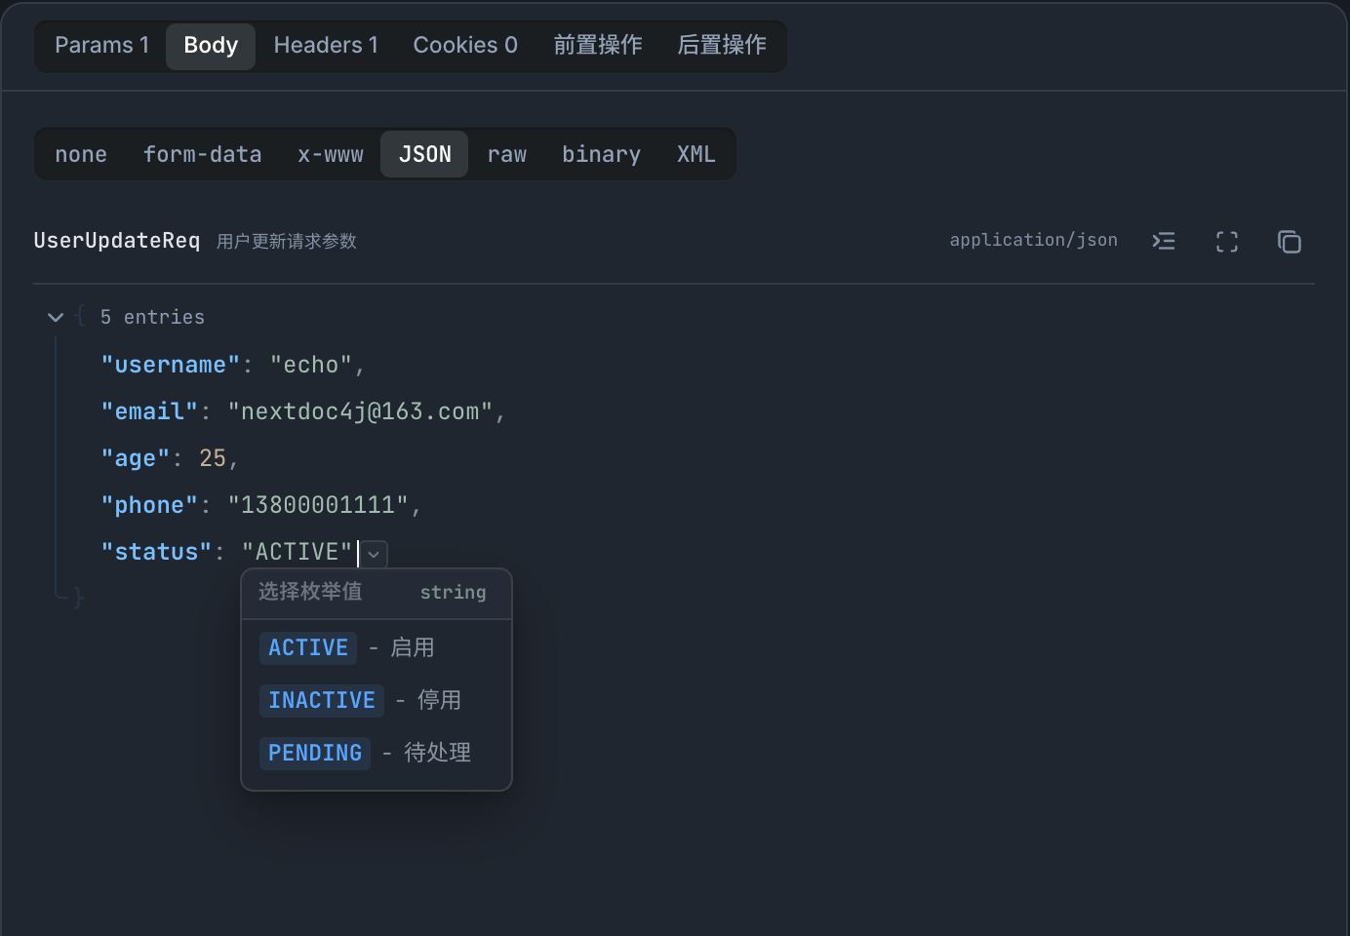This screenshot has height=936, width=1350.
Task: Select the Body tab
Action: click(x=211, y=46)
